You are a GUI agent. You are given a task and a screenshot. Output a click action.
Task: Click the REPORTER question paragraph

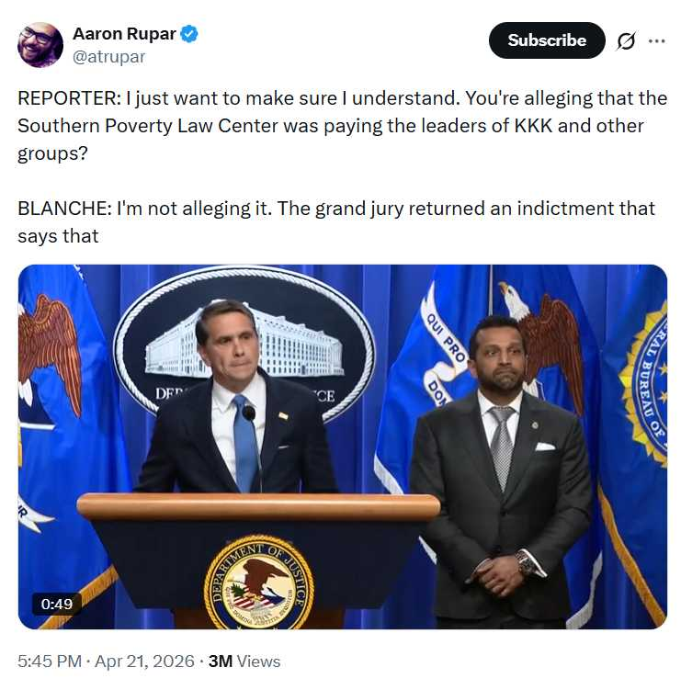tap(331, 125)
